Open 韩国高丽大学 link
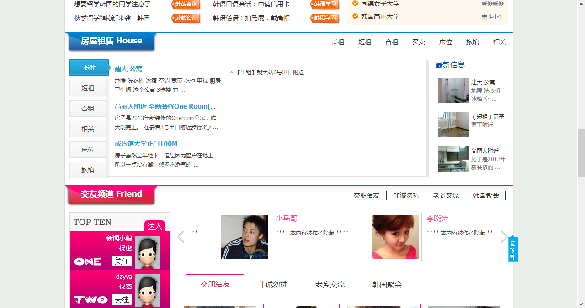 (x=380, y=16)
